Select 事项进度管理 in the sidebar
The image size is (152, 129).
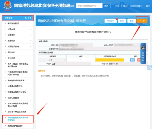coord(13,23)
